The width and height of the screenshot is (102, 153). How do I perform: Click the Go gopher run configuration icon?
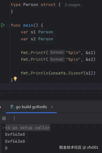12,107
